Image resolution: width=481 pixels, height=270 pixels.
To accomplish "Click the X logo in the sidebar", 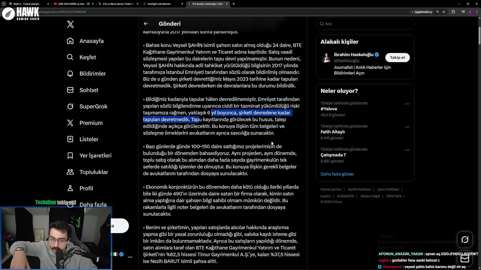I will 70,24.
